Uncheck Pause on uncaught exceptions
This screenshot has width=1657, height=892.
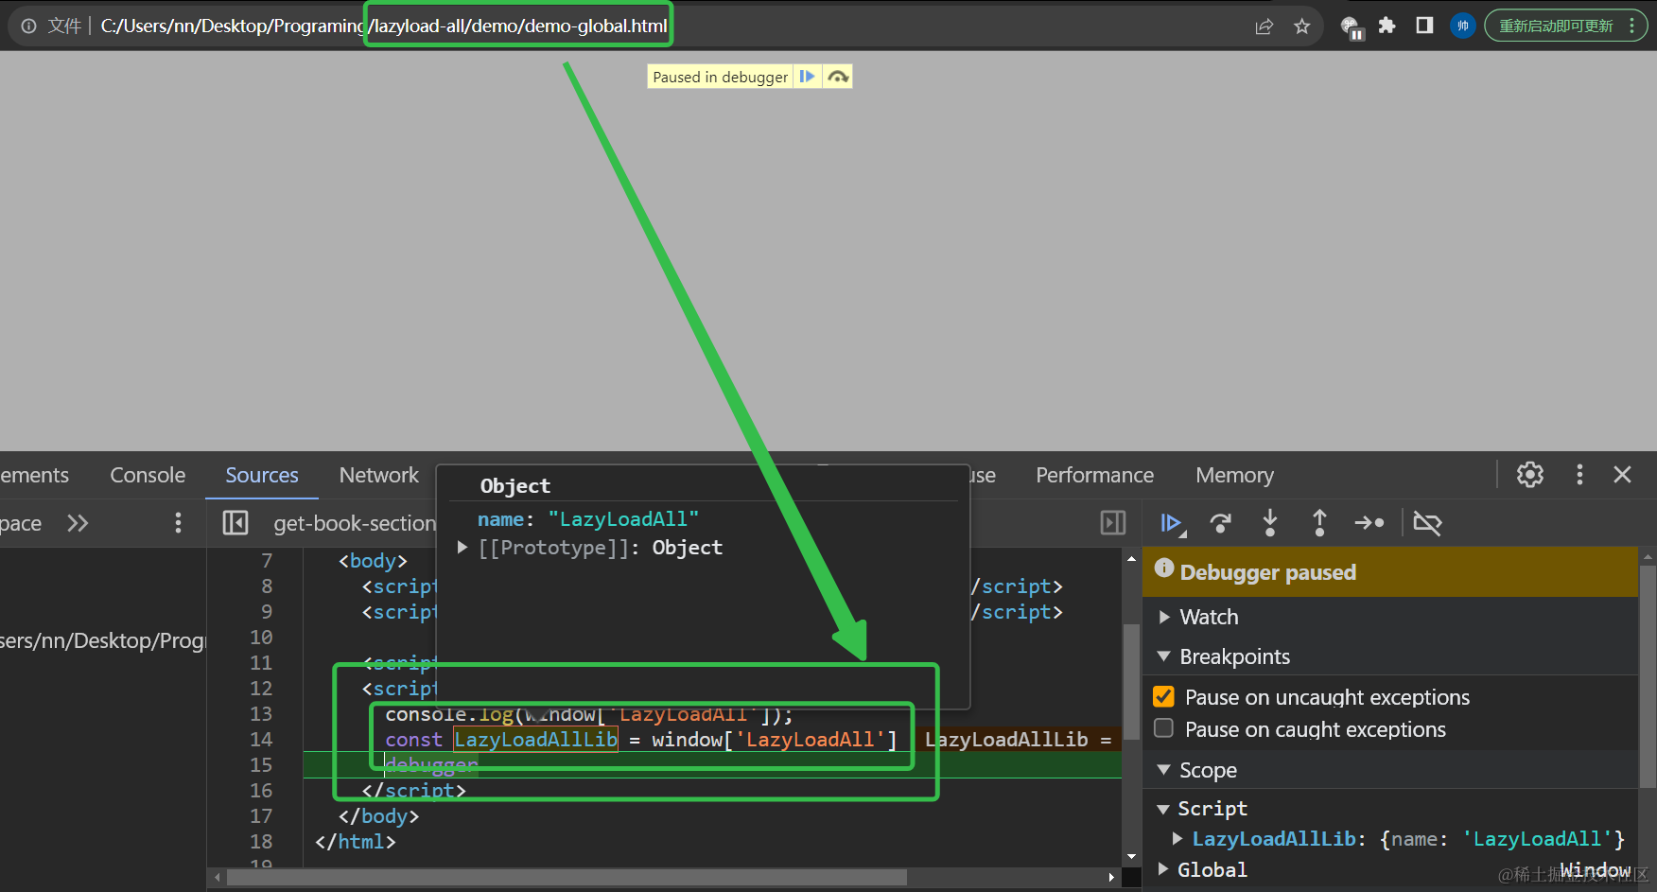(x=1164, y=697)
